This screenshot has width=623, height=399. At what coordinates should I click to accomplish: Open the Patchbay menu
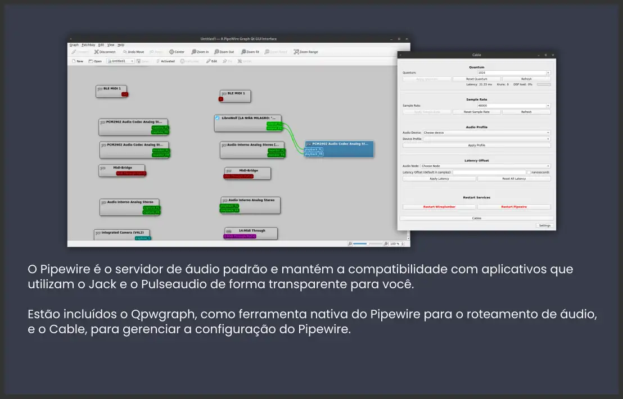88,45
